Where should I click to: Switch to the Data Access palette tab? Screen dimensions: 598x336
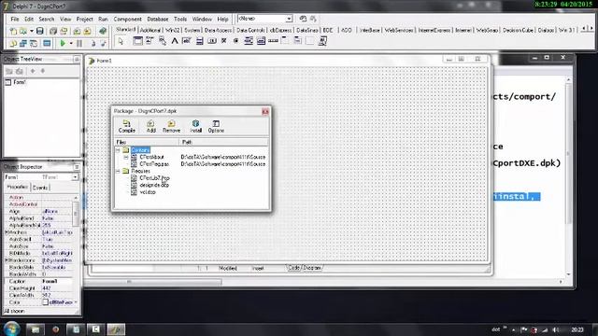[x=218, y=30]
